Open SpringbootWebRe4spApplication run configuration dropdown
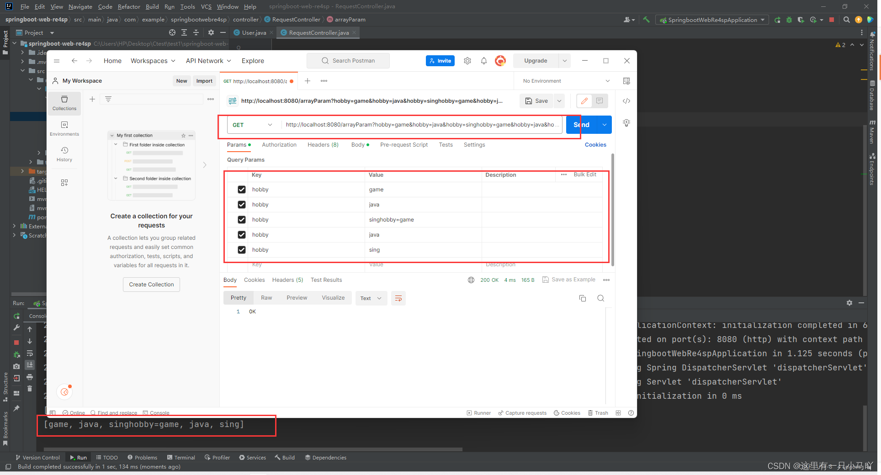 (712, 20)
